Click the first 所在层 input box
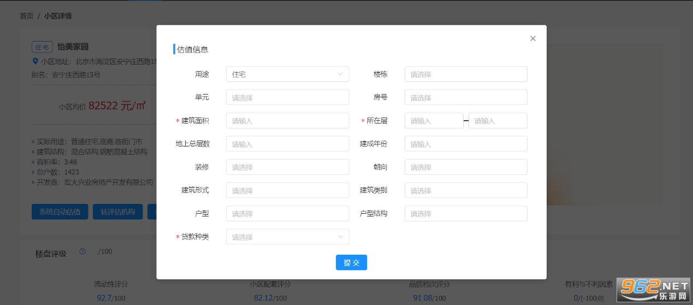 434,121
